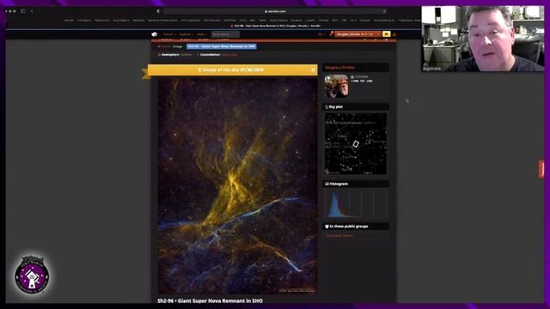Reload the page with the refresh icon
The width and height of the screenshot is (550, 309).
point(384,11)
